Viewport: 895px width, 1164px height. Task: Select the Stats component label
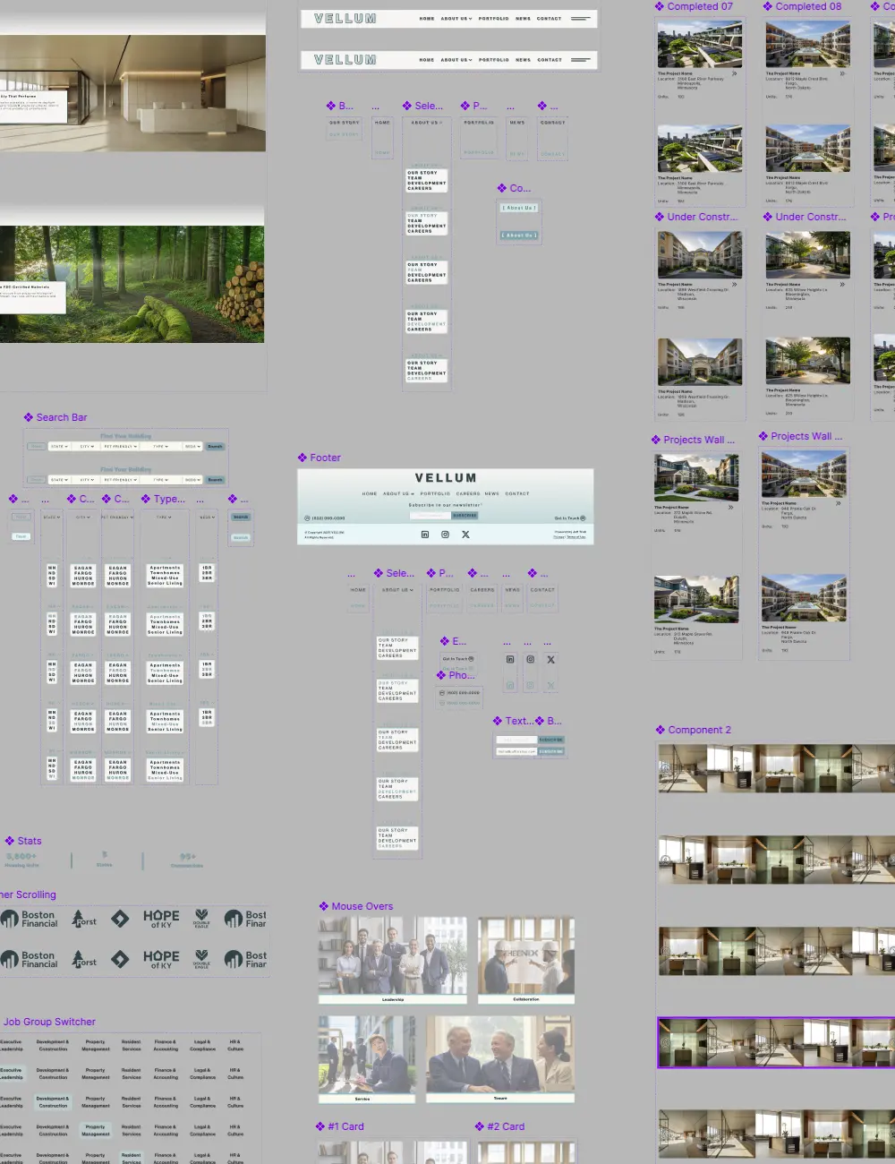30,841
